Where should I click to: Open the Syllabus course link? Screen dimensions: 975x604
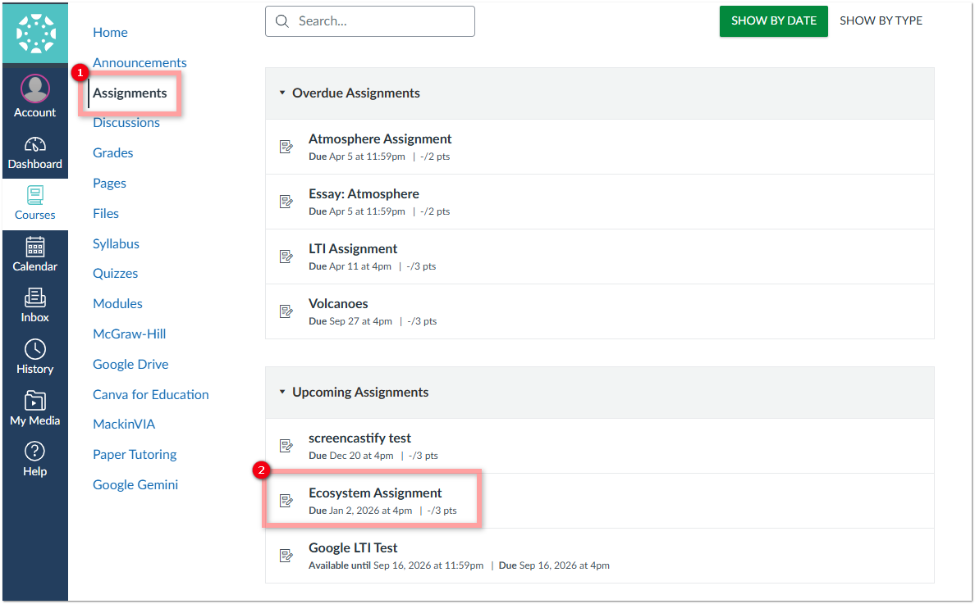point(116,243)
